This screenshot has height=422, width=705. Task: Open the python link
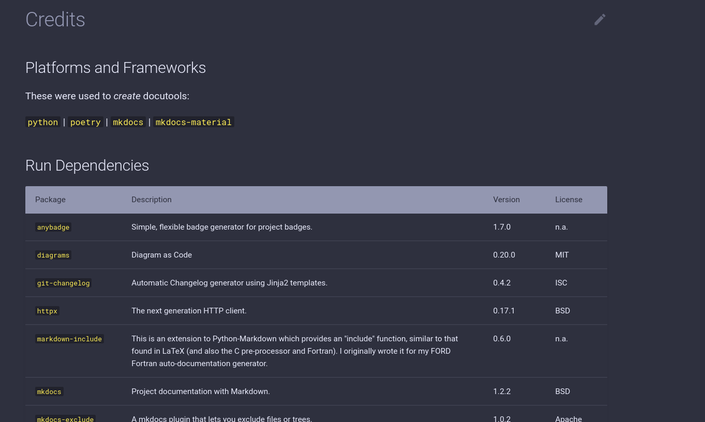click(43, 122)
